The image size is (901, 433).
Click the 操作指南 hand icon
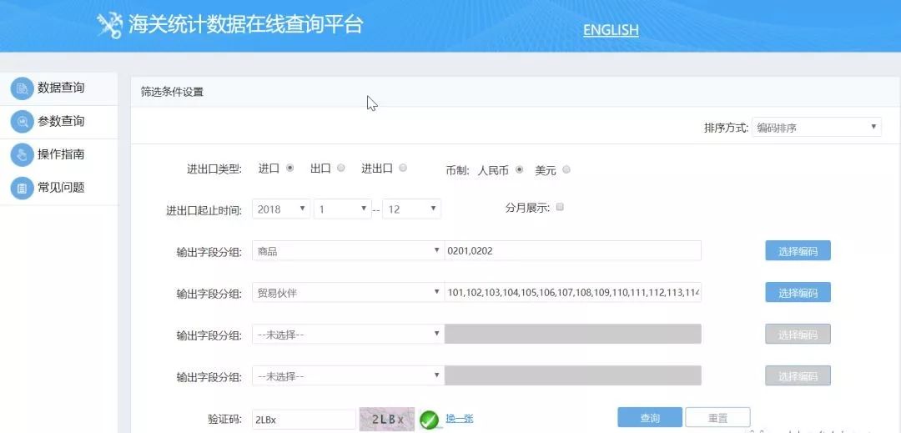pyautogui.click(x=23, y=155)
